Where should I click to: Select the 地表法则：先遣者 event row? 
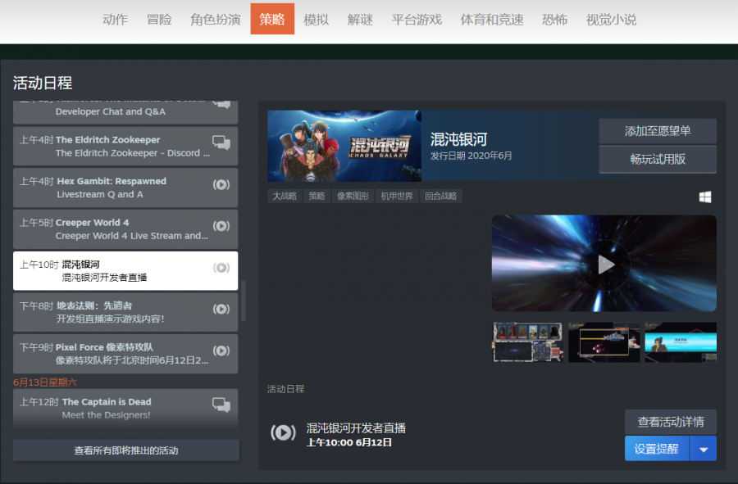pyautogui.click(x=125, y=312)
